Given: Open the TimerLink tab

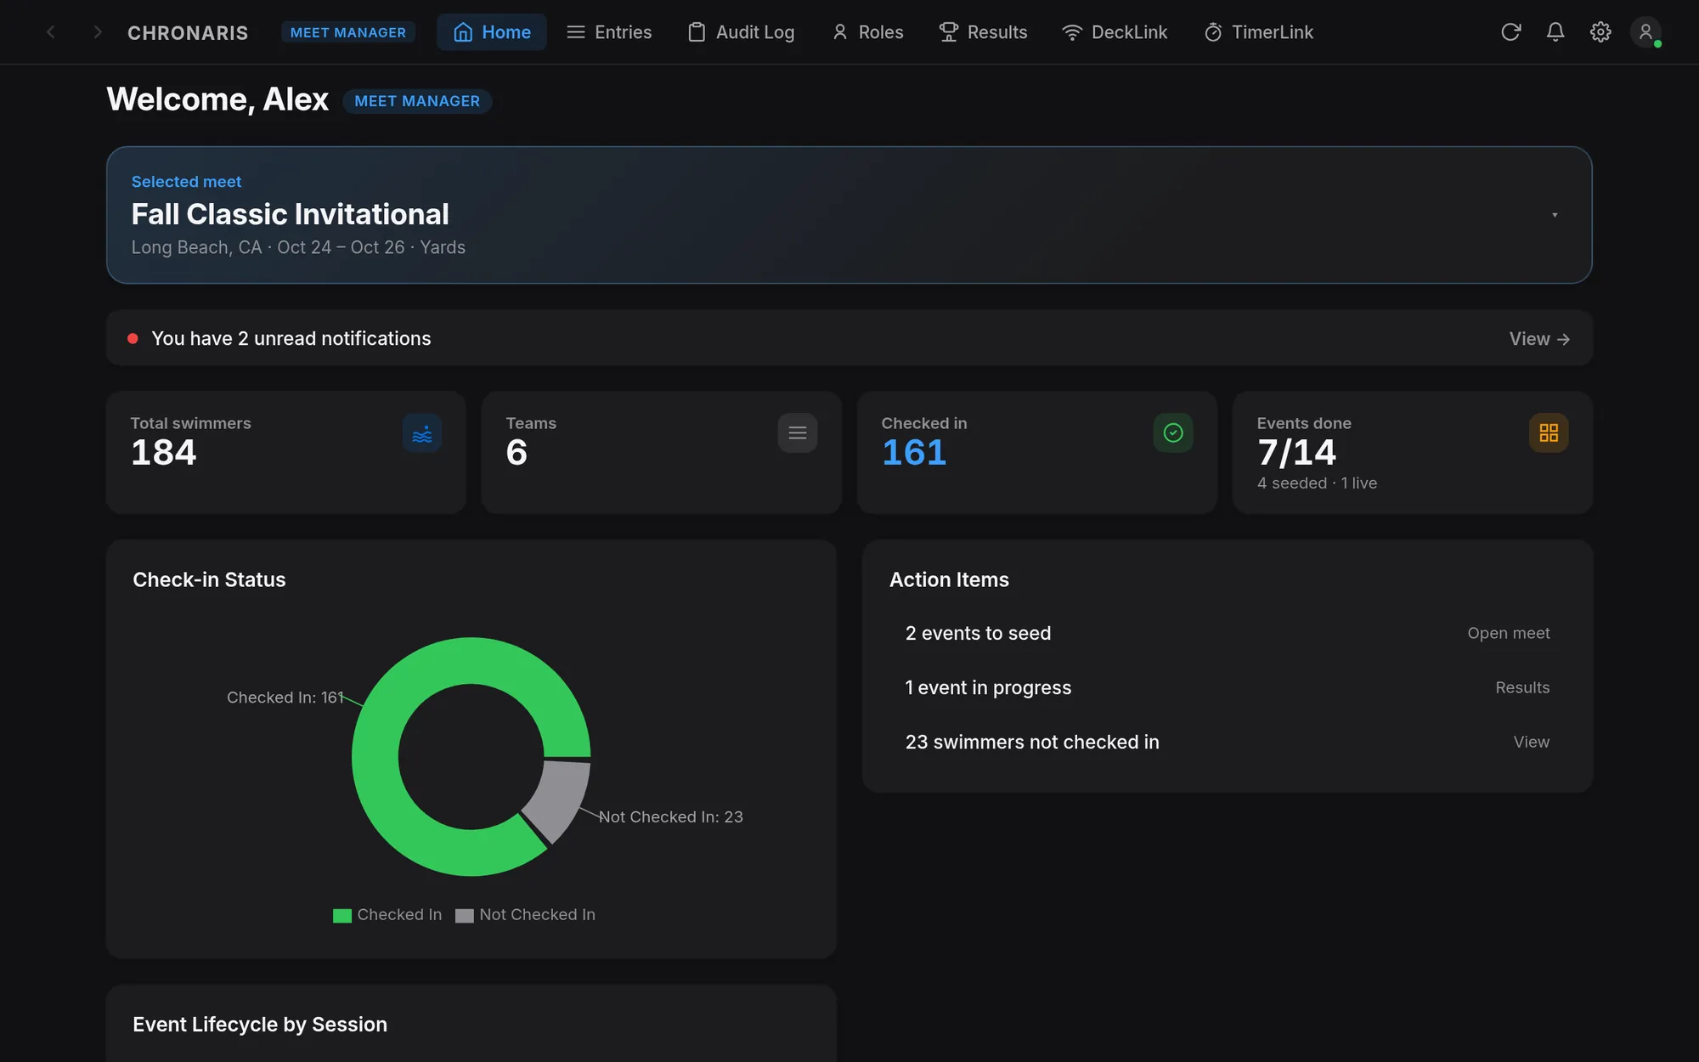Looking at the screenshot, I should [x=1259, y=32].
